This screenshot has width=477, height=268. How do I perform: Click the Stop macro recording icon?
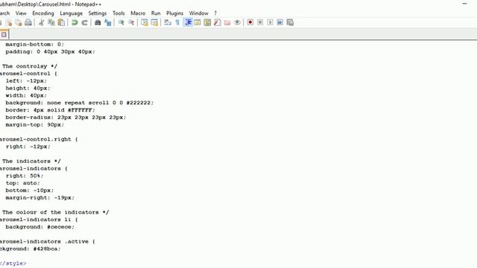(260, 22)
